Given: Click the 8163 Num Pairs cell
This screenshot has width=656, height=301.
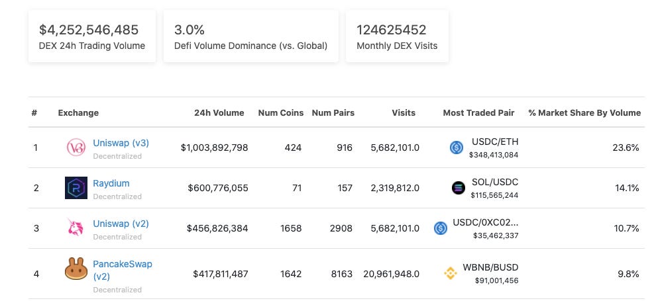Looking at the screenshot, I should (342, 274).
